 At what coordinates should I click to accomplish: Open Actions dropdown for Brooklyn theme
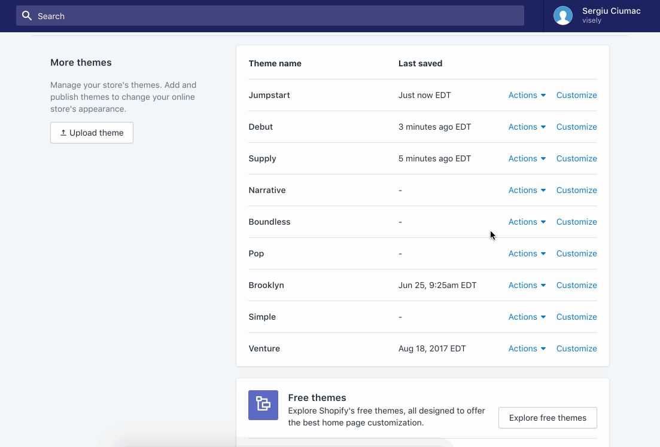[x=527, y=285]
